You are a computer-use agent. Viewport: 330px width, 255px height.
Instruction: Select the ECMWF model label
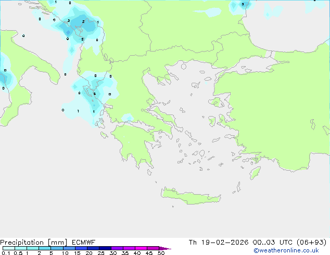coord(84,243)
